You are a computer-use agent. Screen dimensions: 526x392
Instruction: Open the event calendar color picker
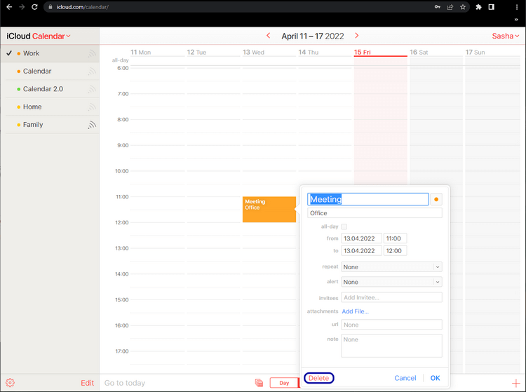[436, 199]
